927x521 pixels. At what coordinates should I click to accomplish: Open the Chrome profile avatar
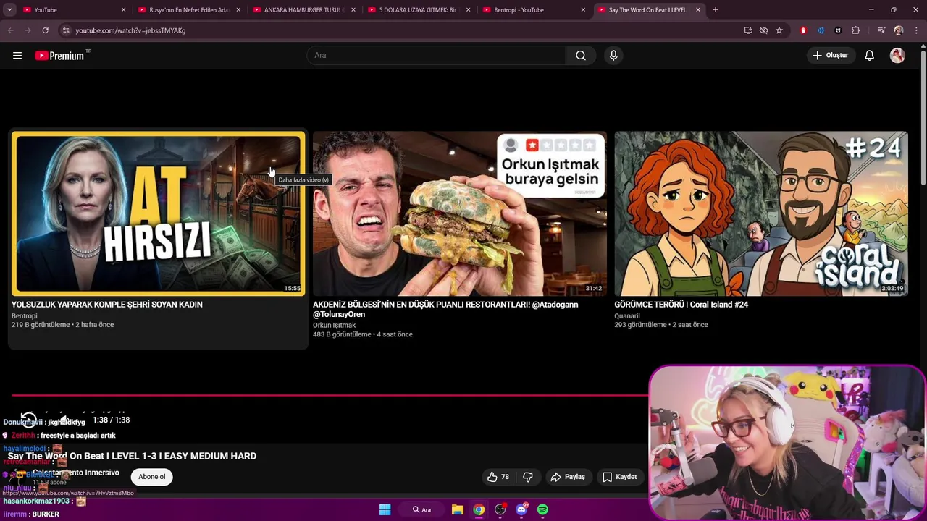pyautogui.click(x=899, y=30)
